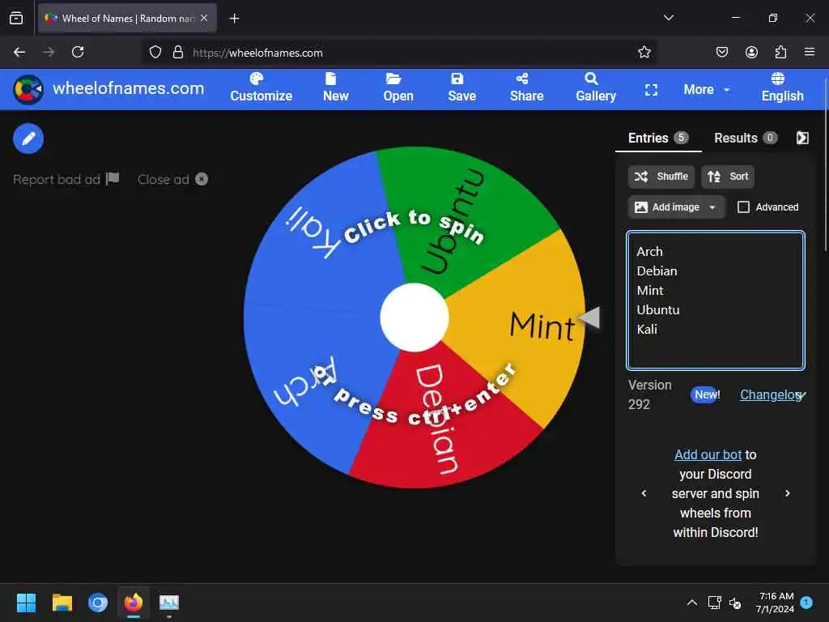Screen dimensions: 829x622
Task: List all tabs dropdown
Action: click(x=668, y=18)
